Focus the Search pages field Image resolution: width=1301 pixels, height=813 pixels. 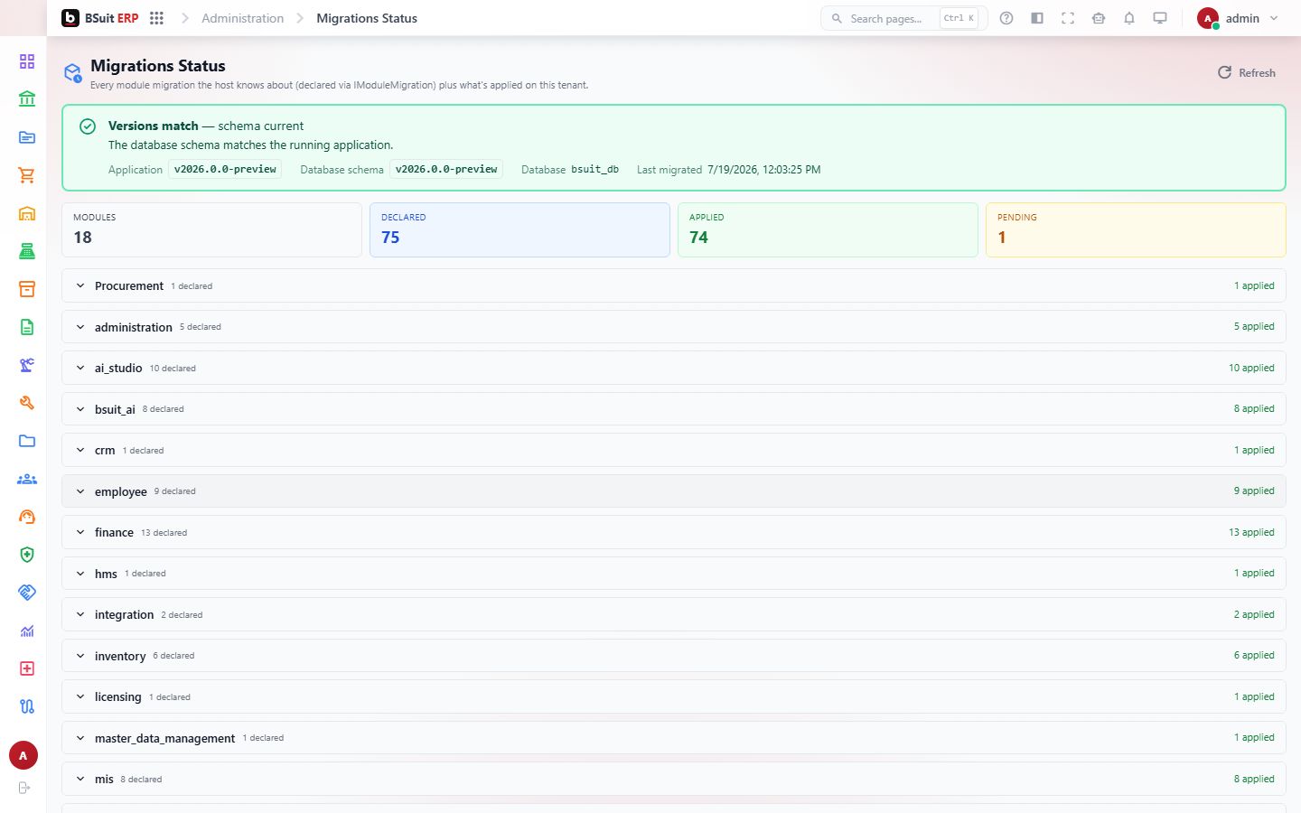[903, 18]
